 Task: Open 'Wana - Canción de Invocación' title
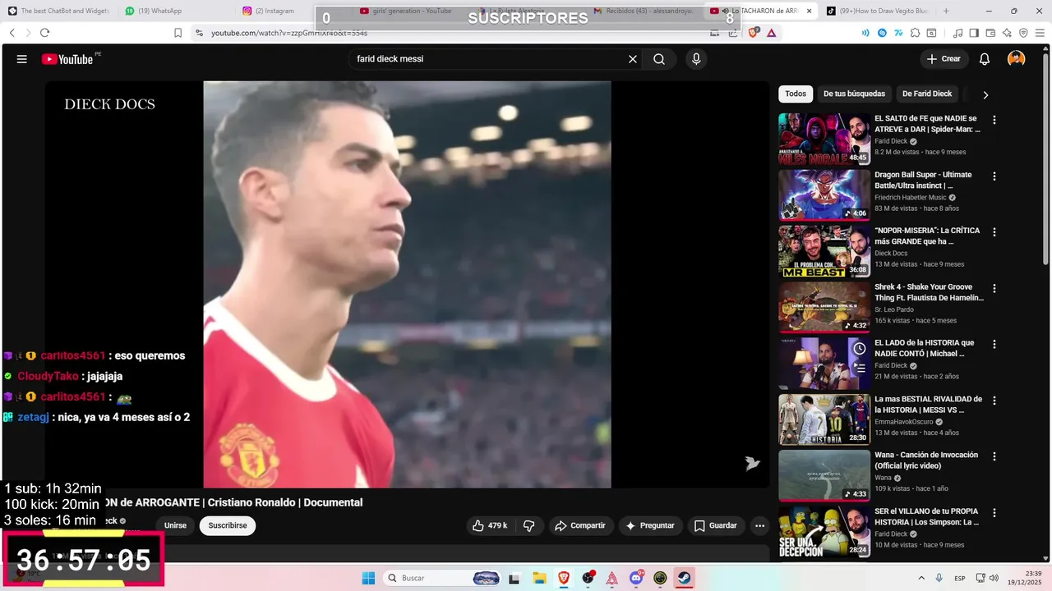point(926,460)
